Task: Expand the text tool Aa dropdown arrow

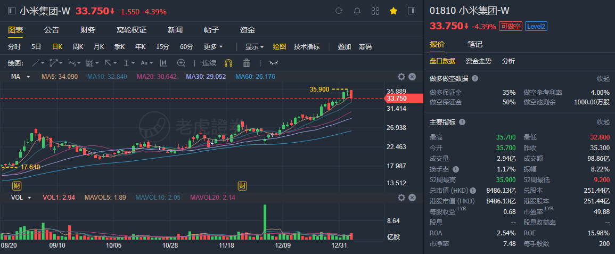Action: (151, 63)
